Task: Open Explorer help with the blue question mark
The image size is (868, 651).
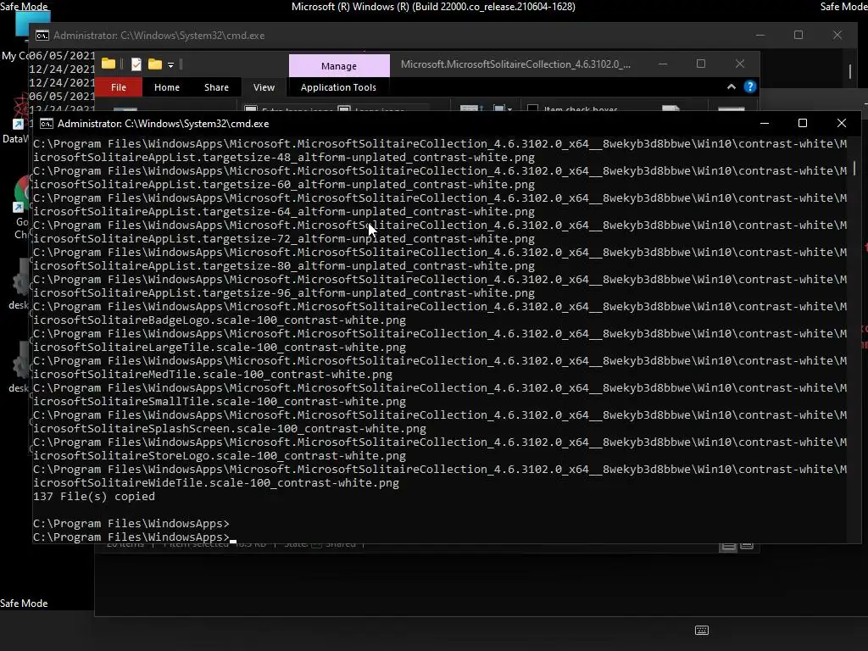Action: (750, 87)
